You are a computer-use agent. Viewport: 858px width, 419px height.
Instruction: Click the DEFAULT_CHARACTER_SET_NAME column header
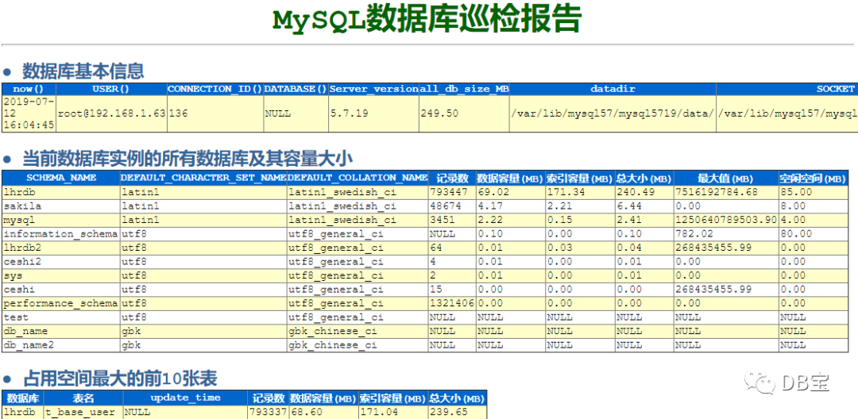pos(203,178)
